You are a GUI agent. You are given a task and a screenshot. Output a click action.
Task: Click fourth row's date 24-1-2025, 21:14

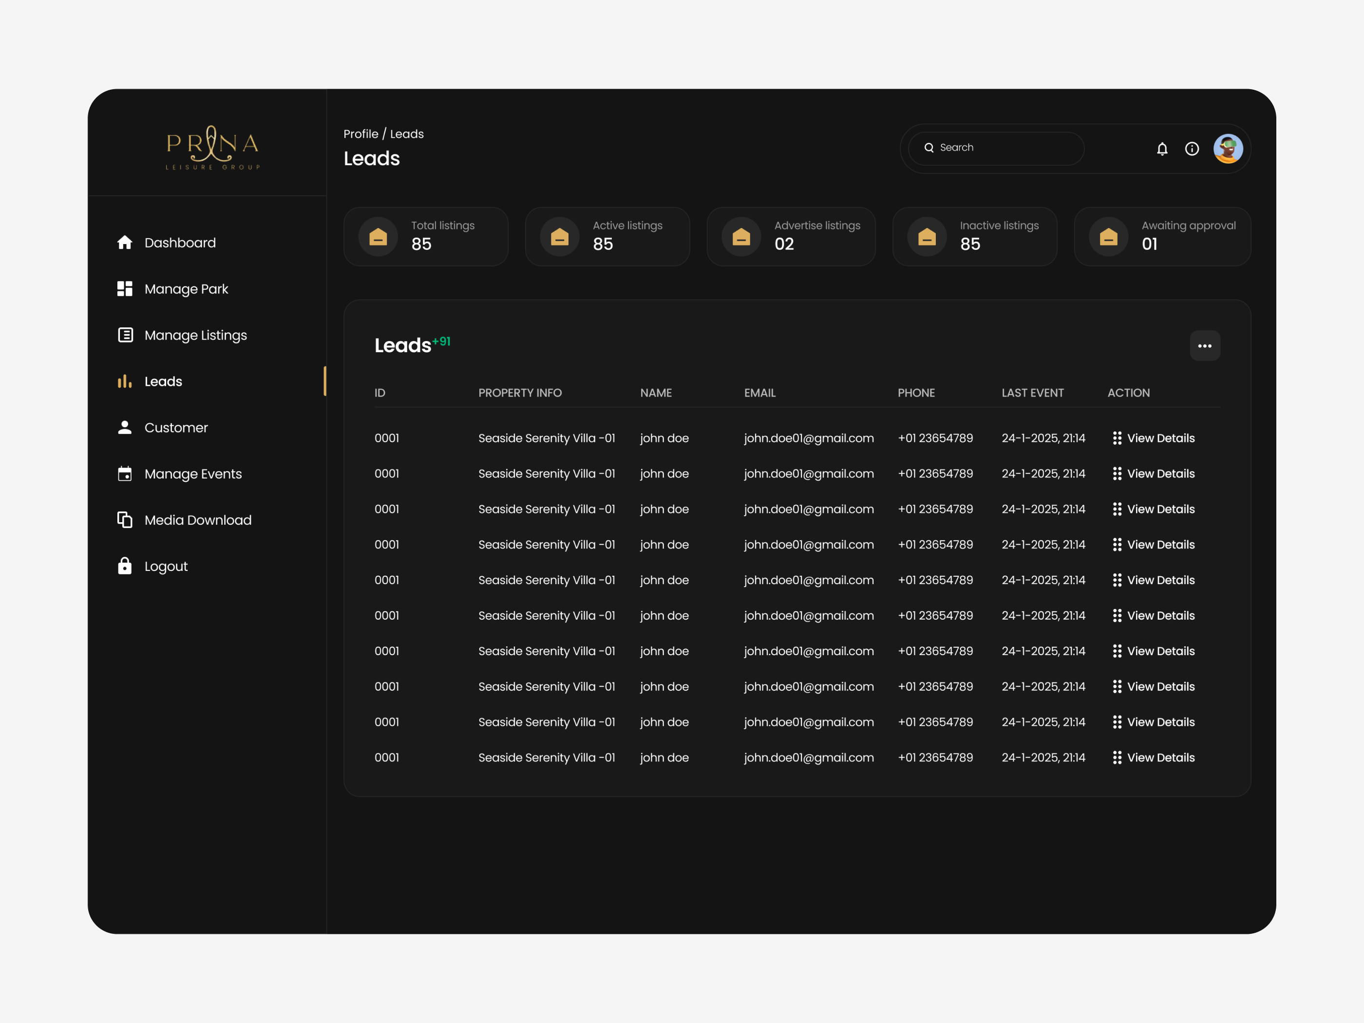coord(1043,545)
